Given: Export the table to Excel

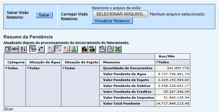Looking at the screenshot, I should pos(118,49).
